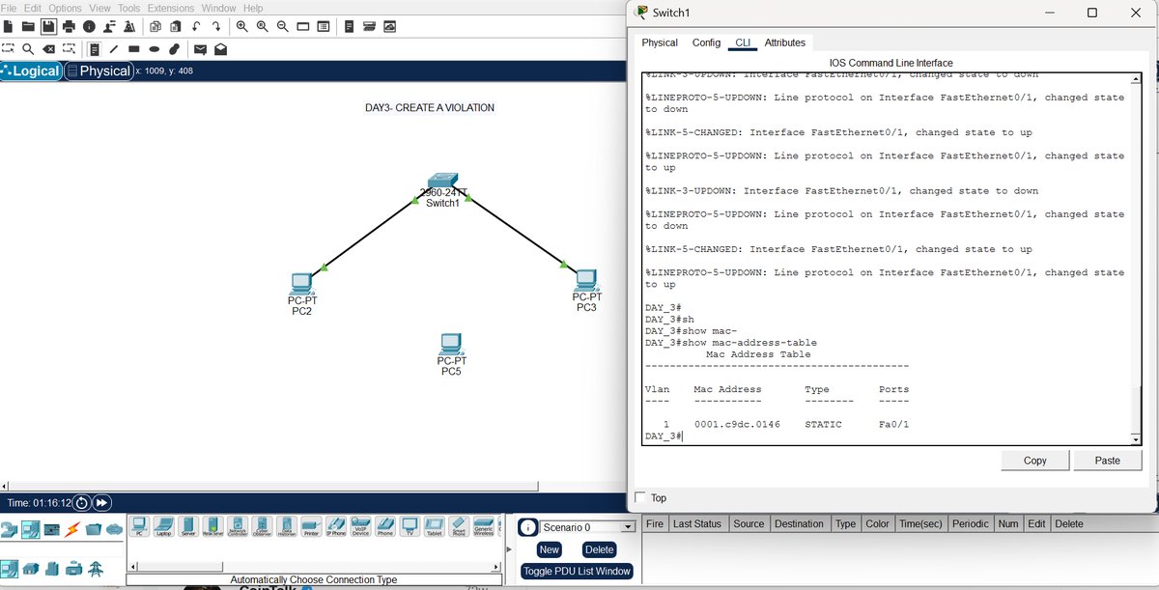Zoom in on the workspace
This screenshot has width=1159, height=590.
click(x=241, y=26)
